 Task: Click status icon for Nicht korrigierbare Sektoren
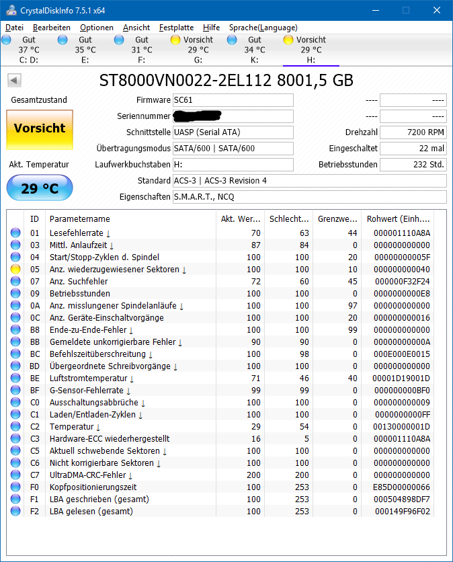tap(15, 463)
